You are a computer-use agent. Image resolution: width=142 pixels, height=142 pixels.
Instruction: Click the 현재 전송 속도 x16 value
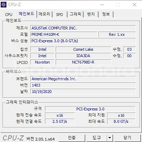coord(60,115)
